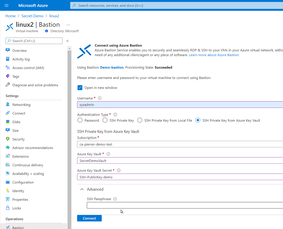Click the purple Tags icon
Viewport: 283px width, 229px height.
8,76
